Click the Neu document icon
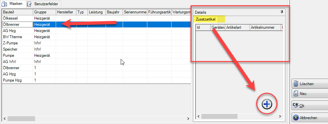The image size is (328, 124). point(296,94)
